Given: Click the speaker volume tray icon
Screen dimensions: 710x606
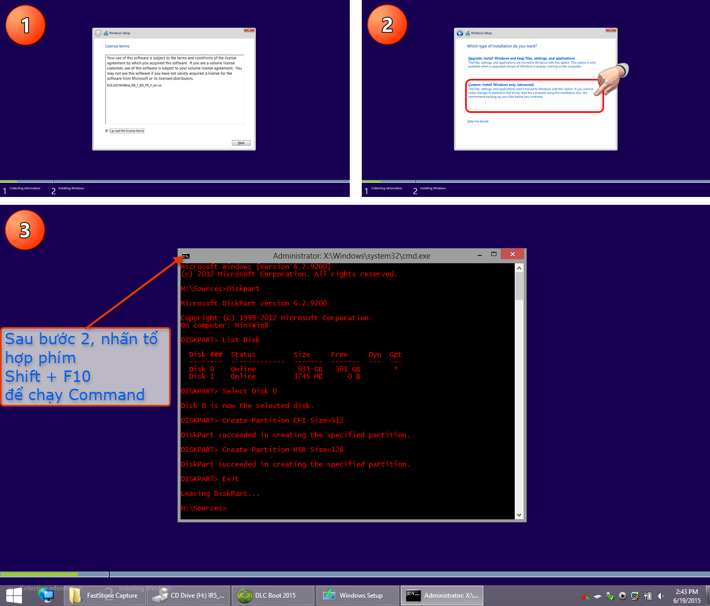Looking at the screenshot, I should pos(660,596).
